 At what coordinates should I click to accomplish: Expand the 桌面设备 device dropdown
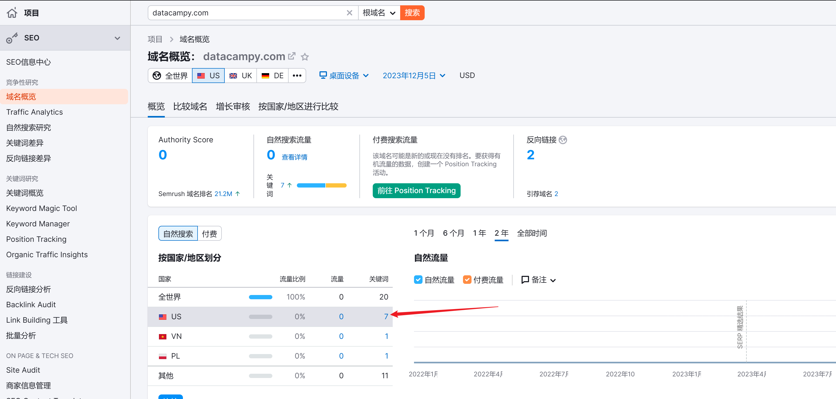click(x=344, y=76)
